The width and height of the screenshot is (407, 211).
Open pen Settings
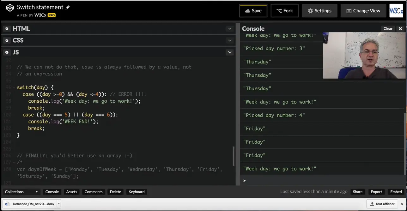(319, 10)
